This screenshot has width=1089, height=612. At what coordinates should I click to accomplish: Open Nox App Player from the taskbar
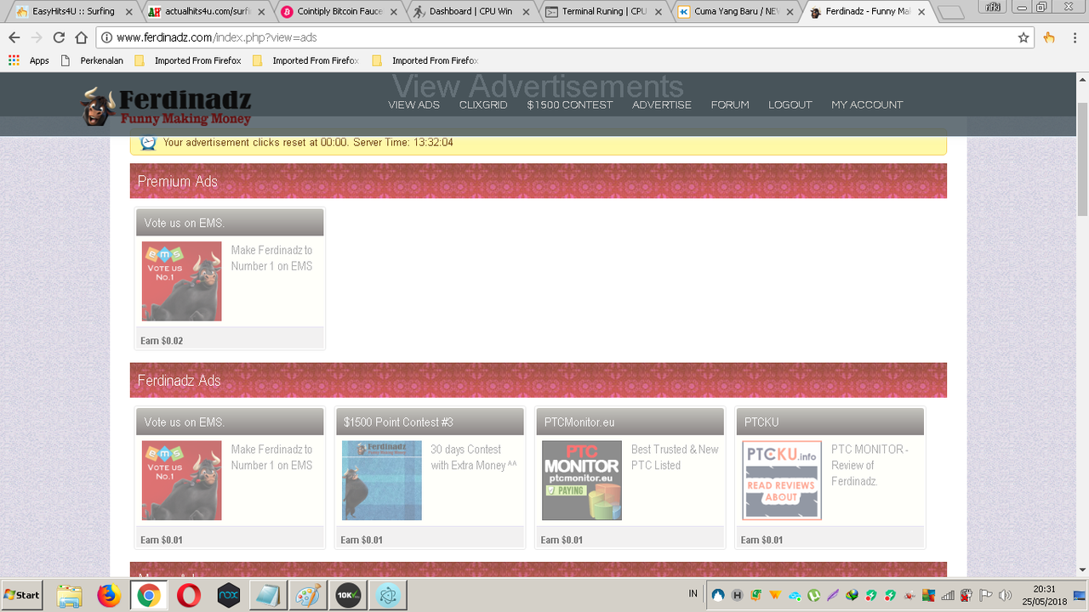click(228, 595)
